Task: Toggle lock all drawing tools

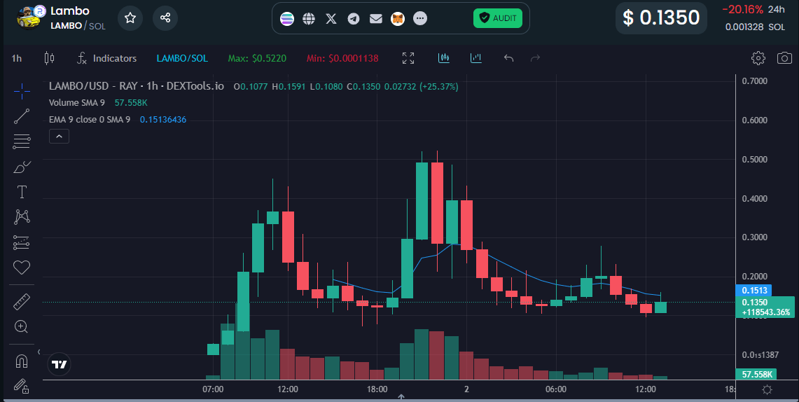Action: pos(22,386)
